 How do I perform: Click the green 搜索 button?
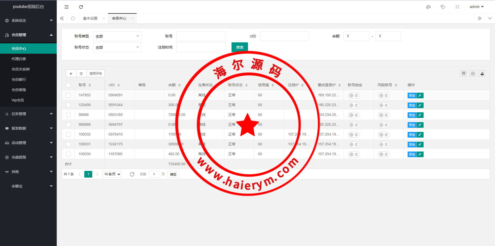[x=240, y=47]
